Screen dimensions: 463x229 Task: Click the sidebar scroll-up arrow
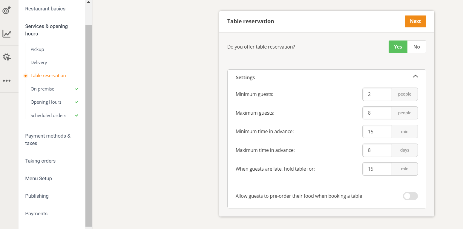[88, 2]
